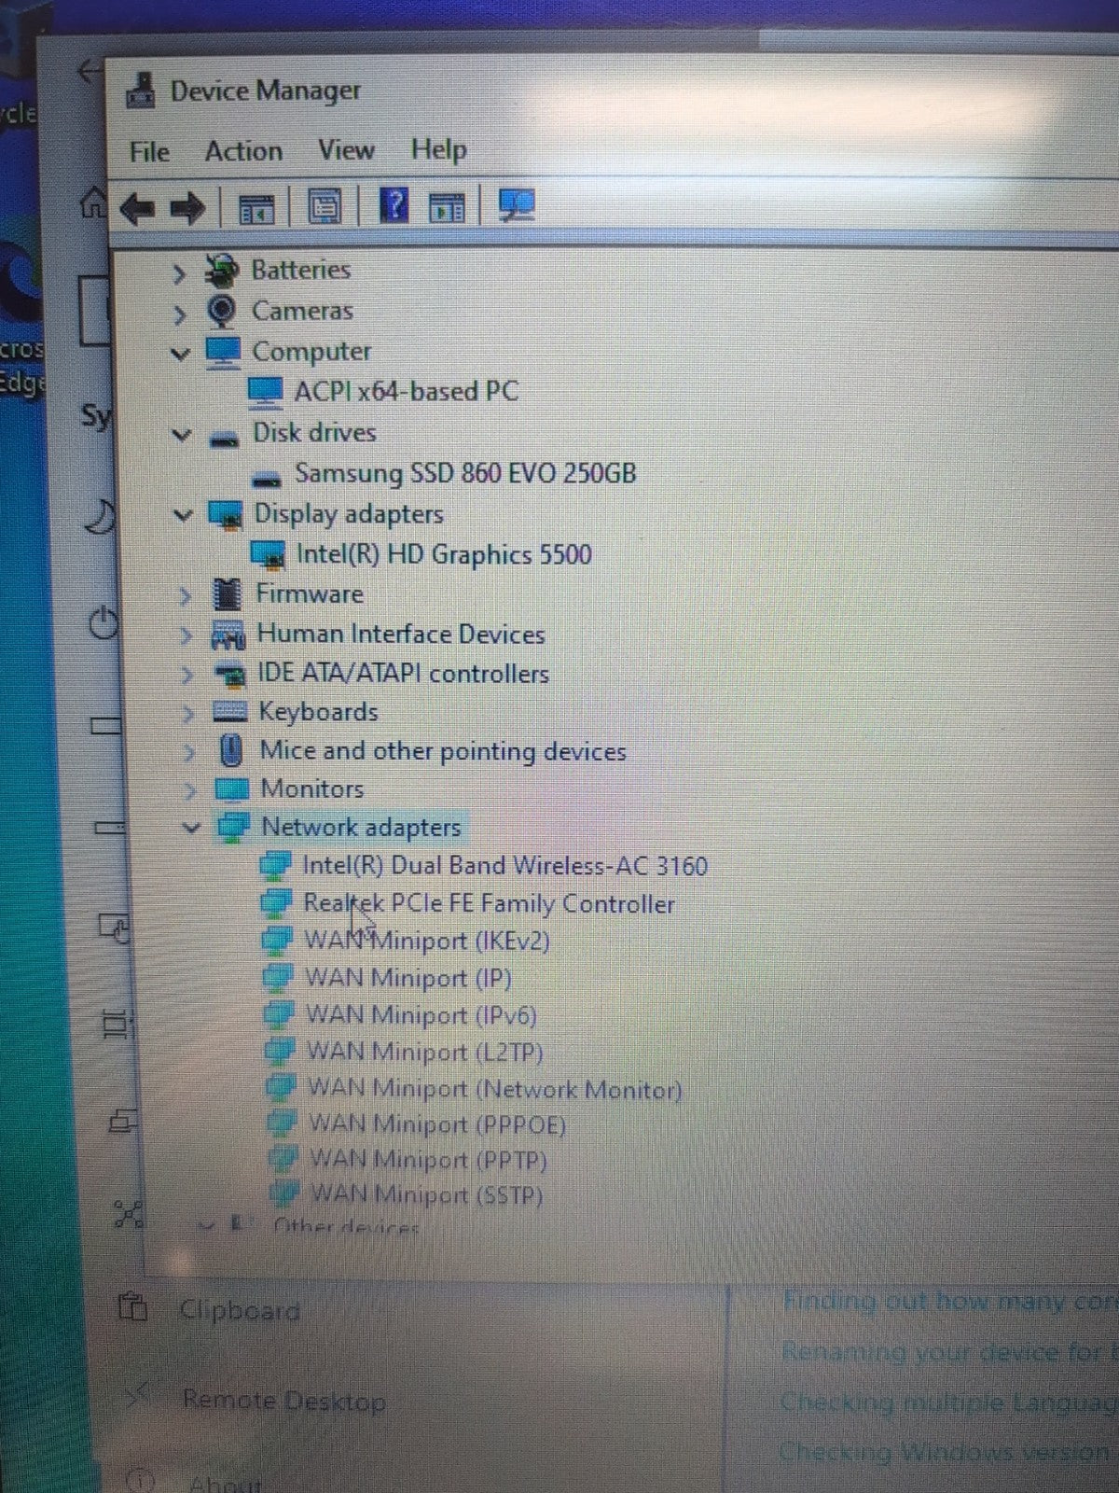
Task: Click the Action Pane toolbar icon
Action: point(447,207)
